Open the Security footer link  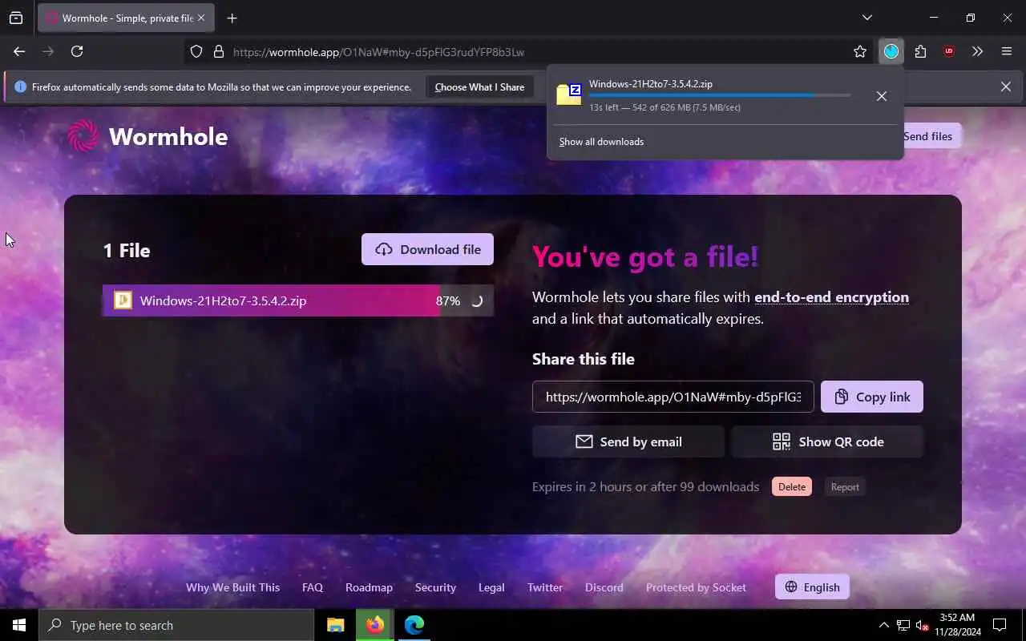(435, 587)
